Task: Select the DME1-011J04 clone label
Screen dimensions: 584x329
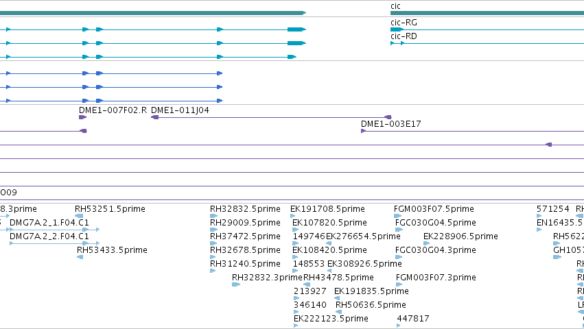Action: point(180,110)
